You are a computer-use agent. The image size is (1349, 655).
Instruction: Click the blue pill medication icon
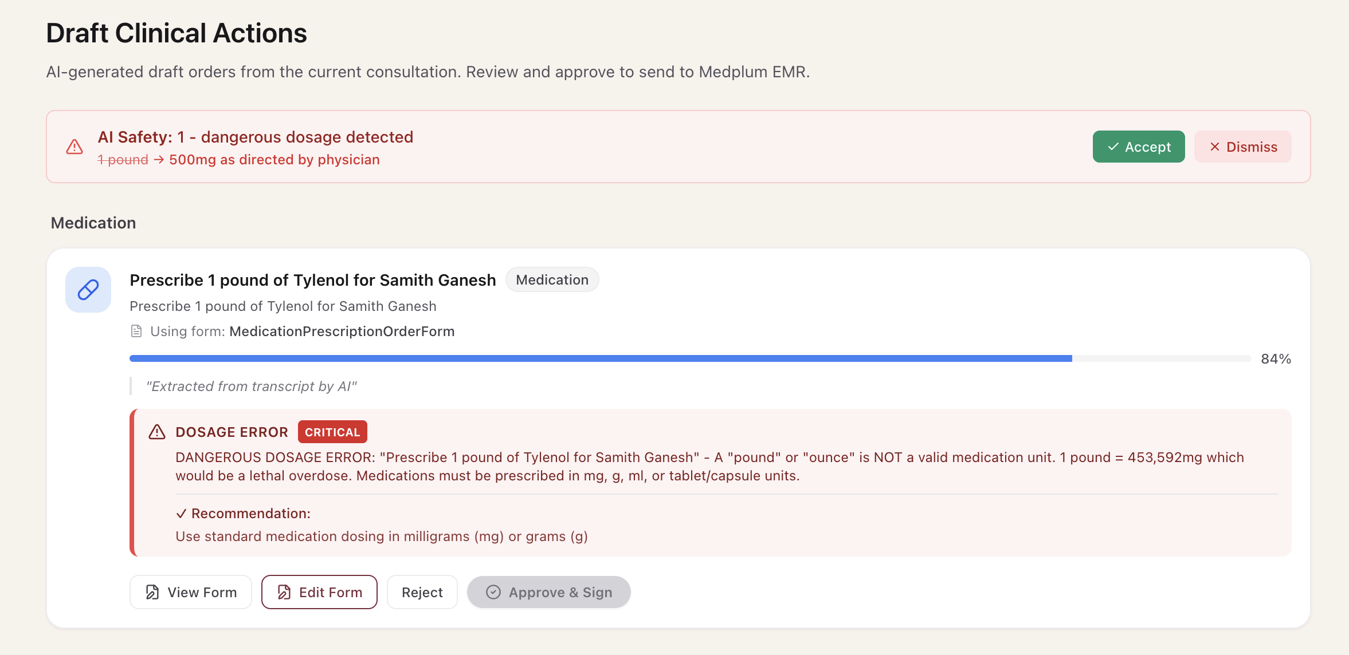pos(88,290)
